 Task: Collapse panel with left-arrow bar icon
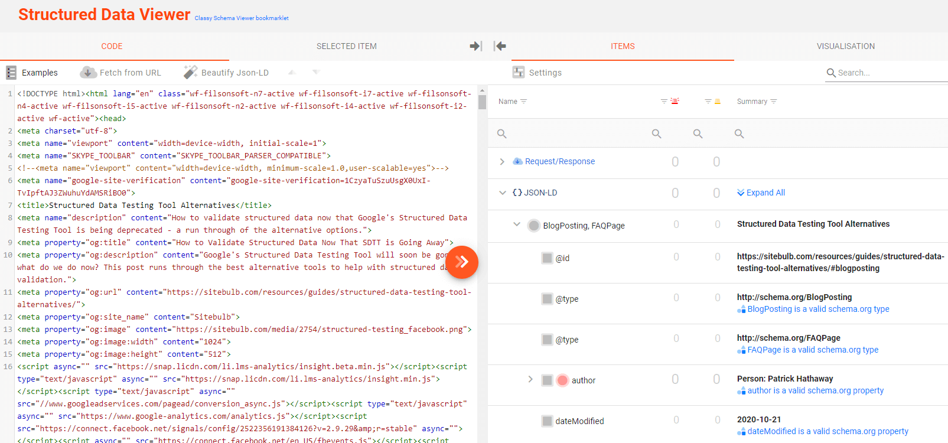click(500, 46)
